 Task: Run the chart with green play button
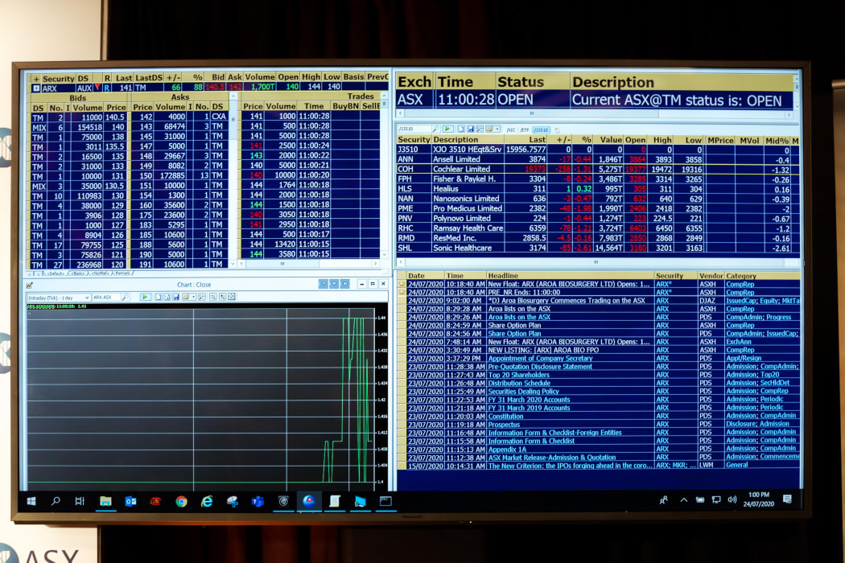pos(145,297)
